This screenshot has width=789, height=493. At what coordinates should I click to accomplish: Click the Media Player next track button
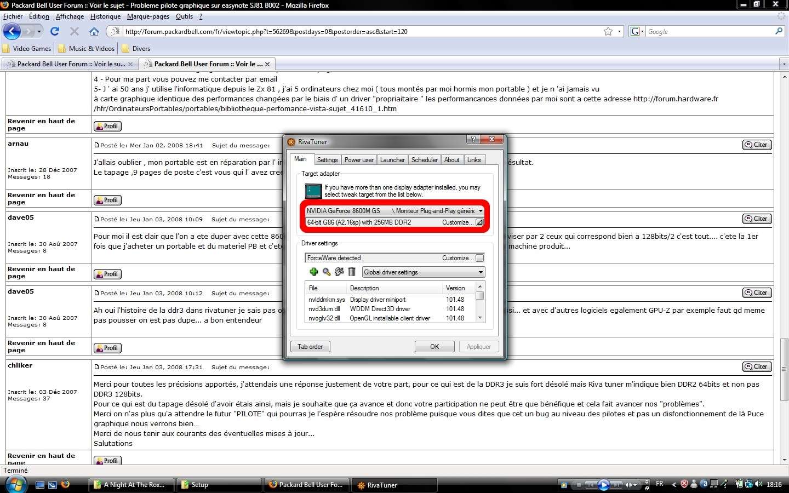pos(616,485)
